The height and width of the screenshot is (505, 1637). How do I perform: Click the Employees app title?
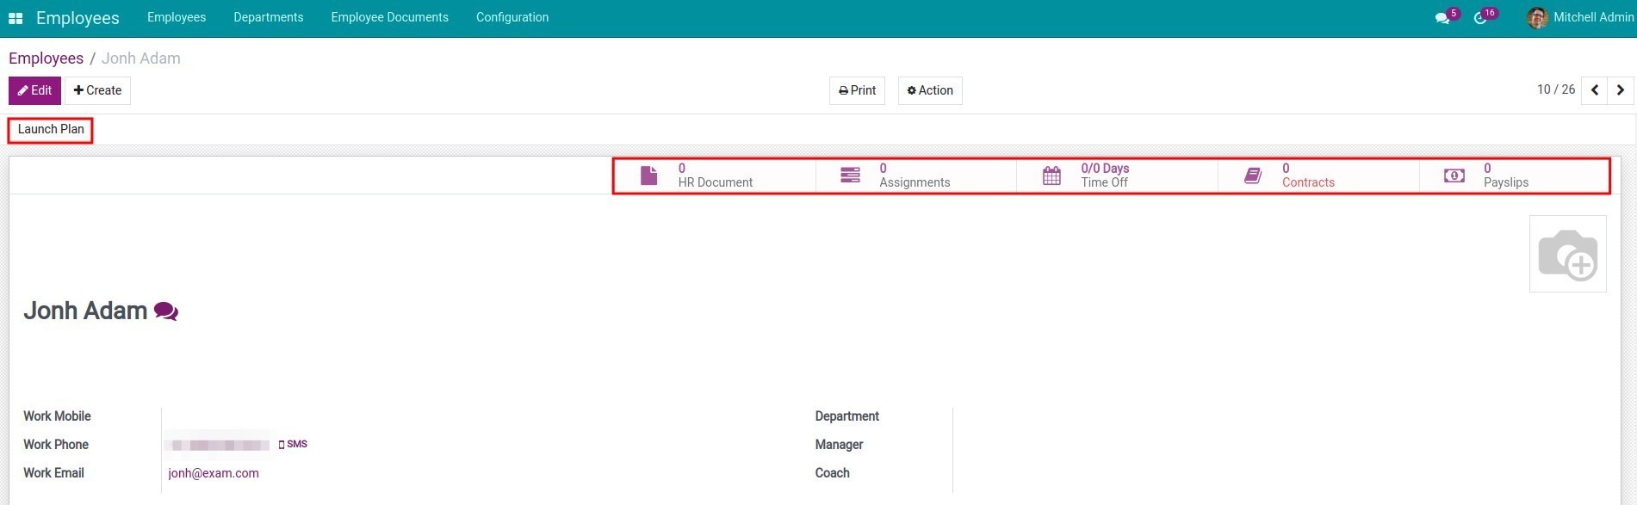tap(78, 18)
